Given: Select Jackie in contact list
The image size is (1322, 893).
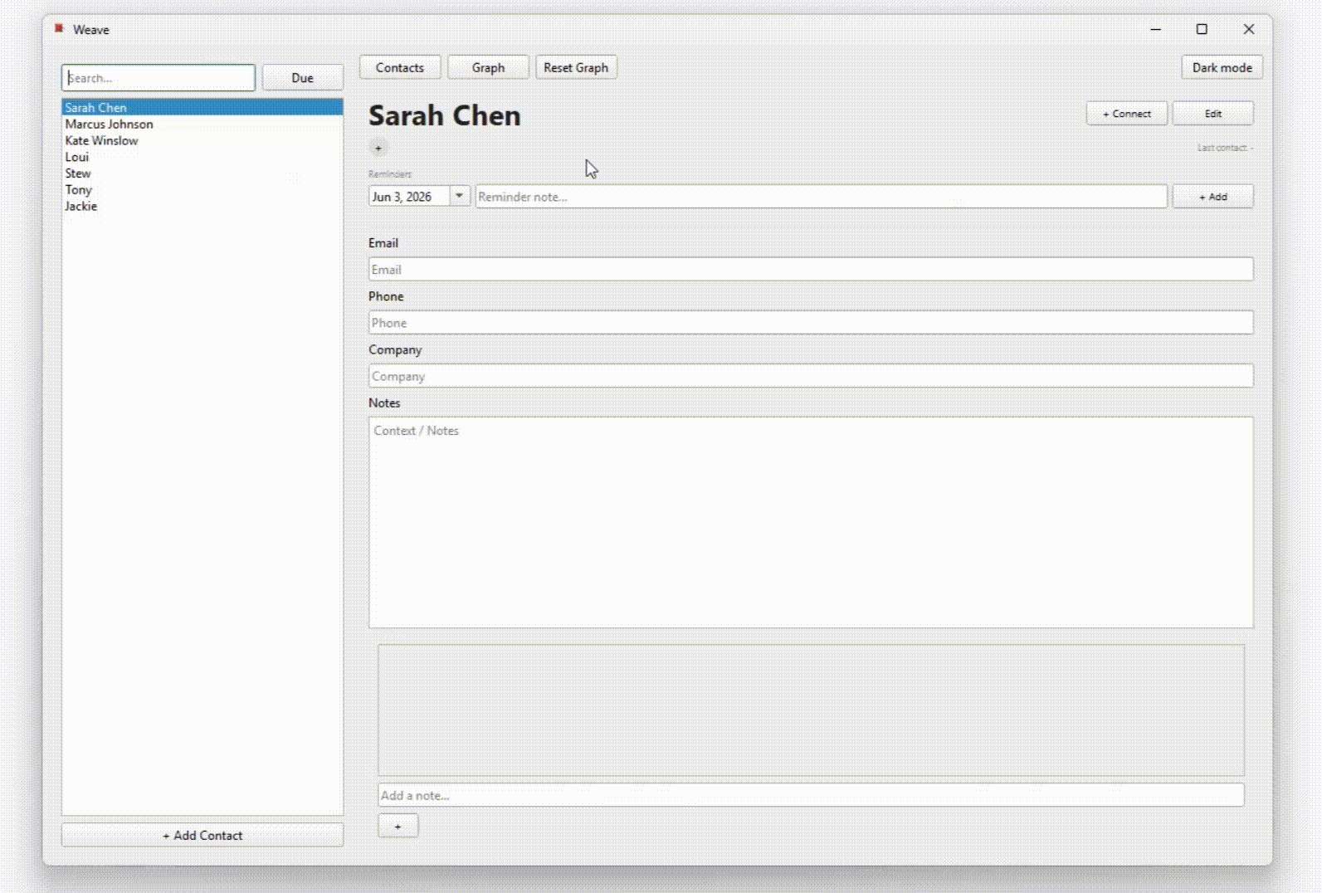Looking at the screenshot, I should click(x=202, y=206).
